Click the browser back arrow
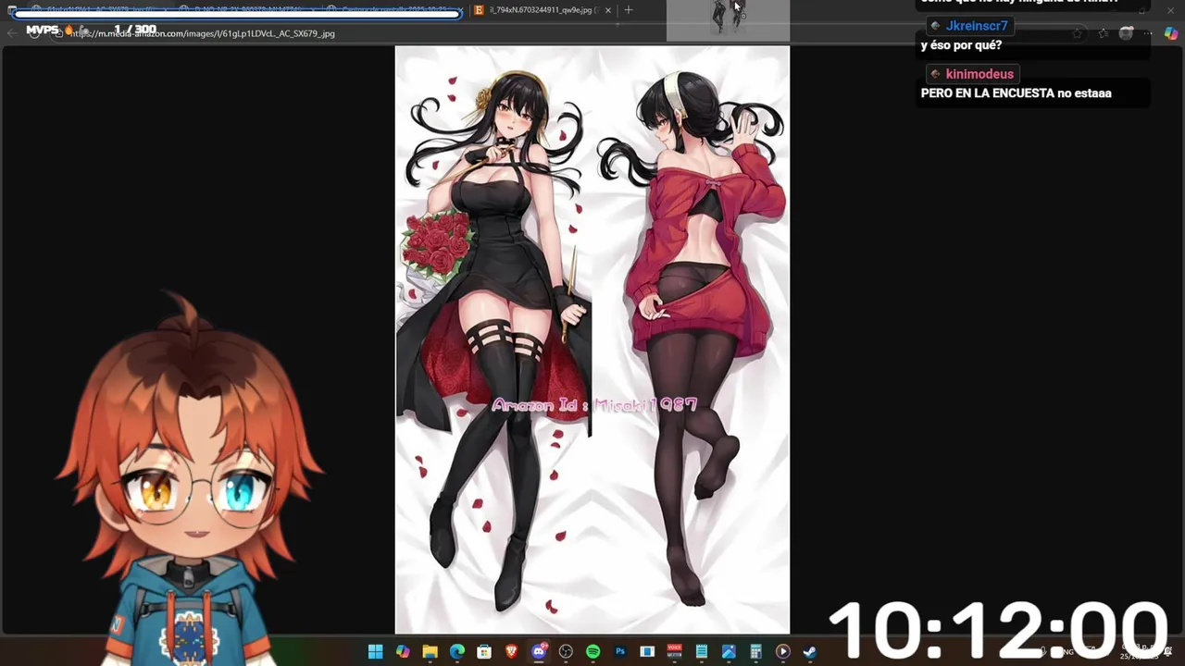The height and width of the screenshot is (666, 1185). tap(11, 33)
